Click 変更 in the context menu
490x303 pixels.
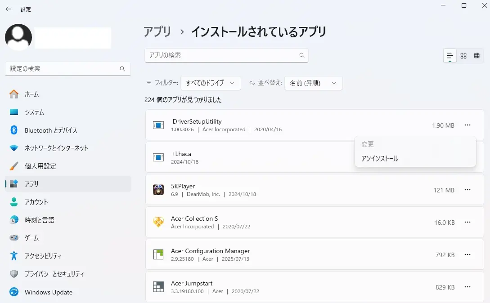click(x=415, y=144)
